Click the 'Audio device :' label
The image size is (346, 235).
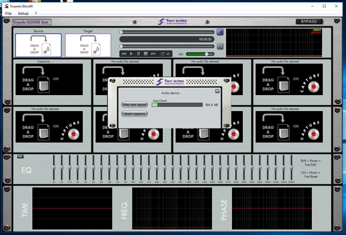coord(171,93)
